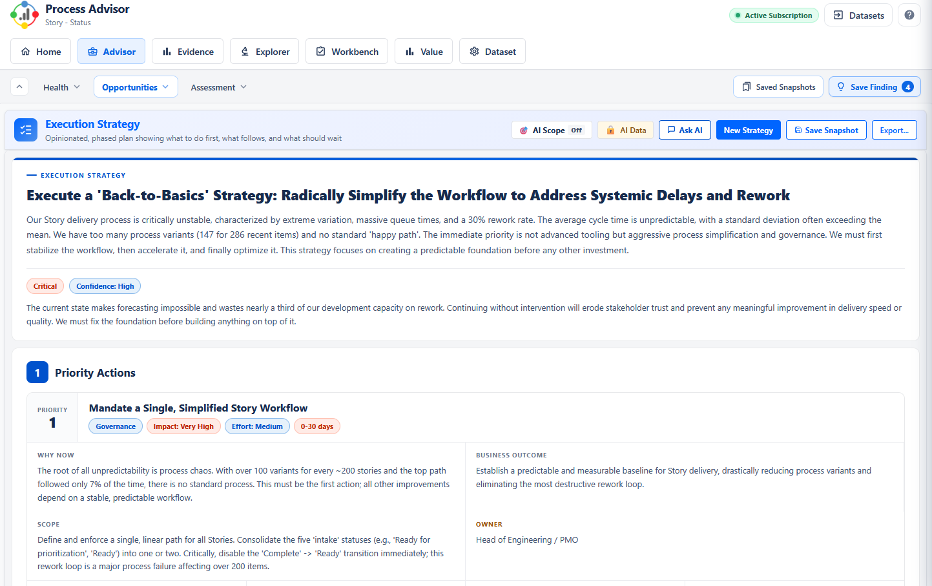932x586 pixels.
Task: Open the Explorer tab
Action: pyautogui.click(x=264, y=52)
